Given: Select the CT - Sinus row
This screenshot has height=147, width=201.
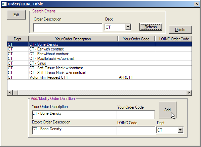Looking at the screenshot, I should [99, 63].
